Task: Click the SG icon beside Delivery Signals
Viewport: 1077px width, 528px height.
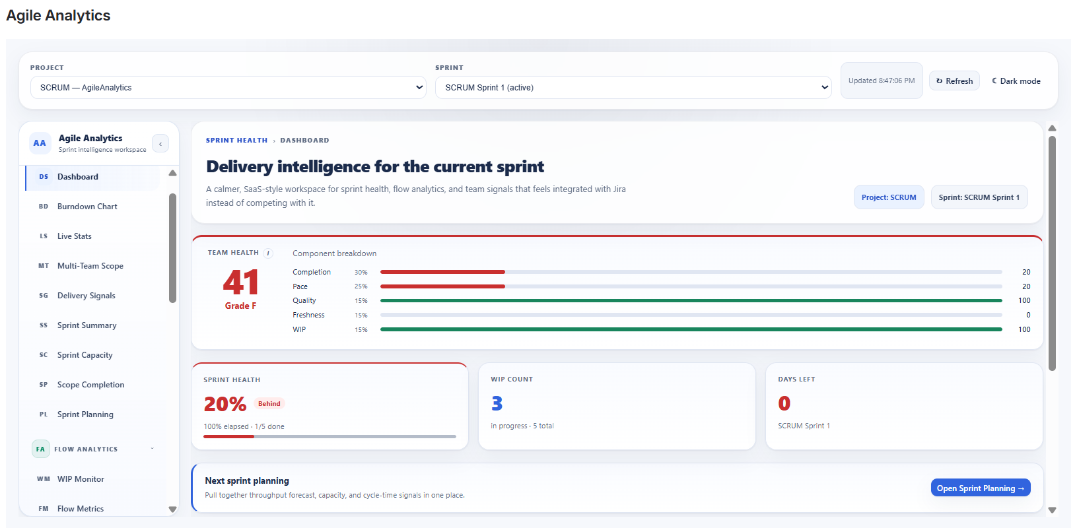Action: coord(44,296)
